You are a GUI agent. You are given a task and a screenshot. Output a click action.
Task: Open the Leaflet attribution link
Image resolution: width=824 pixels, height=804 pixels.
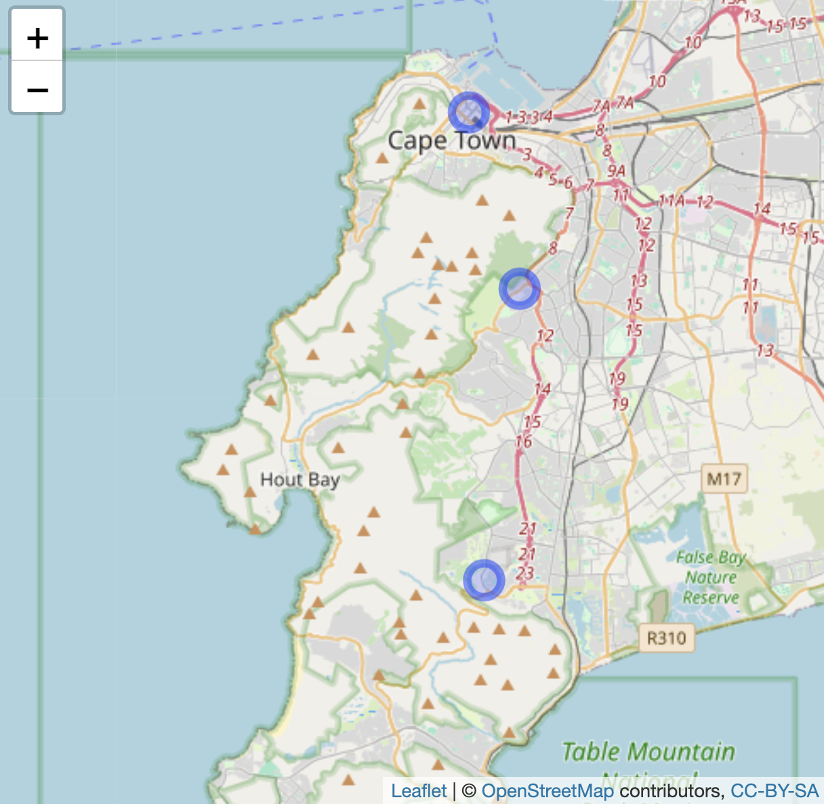coord(419,790)
